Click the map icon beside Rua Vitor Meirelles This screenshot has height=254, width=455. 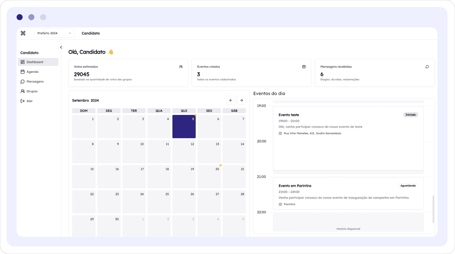pos(280,133)
